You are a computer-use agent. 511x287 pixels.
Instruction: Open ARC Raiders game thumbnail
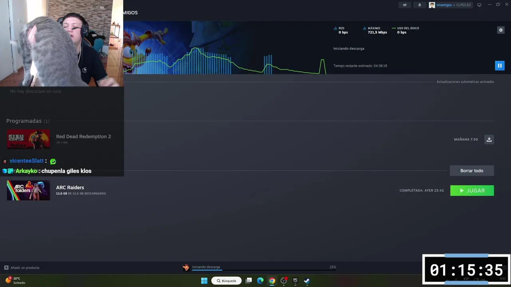pos(28,190)
